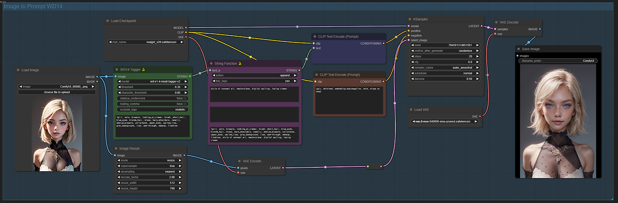The width and height of the screenshot is (618, 203).
Task: Click the Save Image node's collapse dot
Action: [518, 49]
